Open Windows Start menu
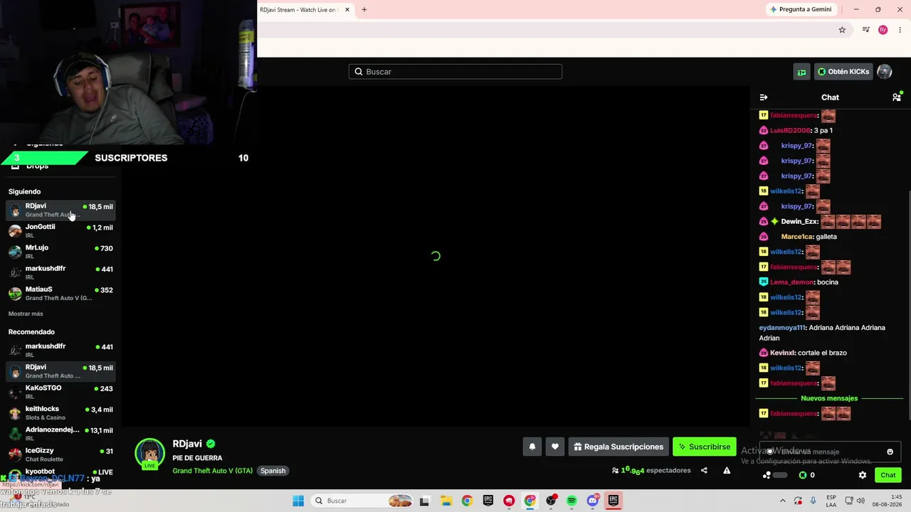Viewport: 911px width, 512px height. [x=298, y=501]
